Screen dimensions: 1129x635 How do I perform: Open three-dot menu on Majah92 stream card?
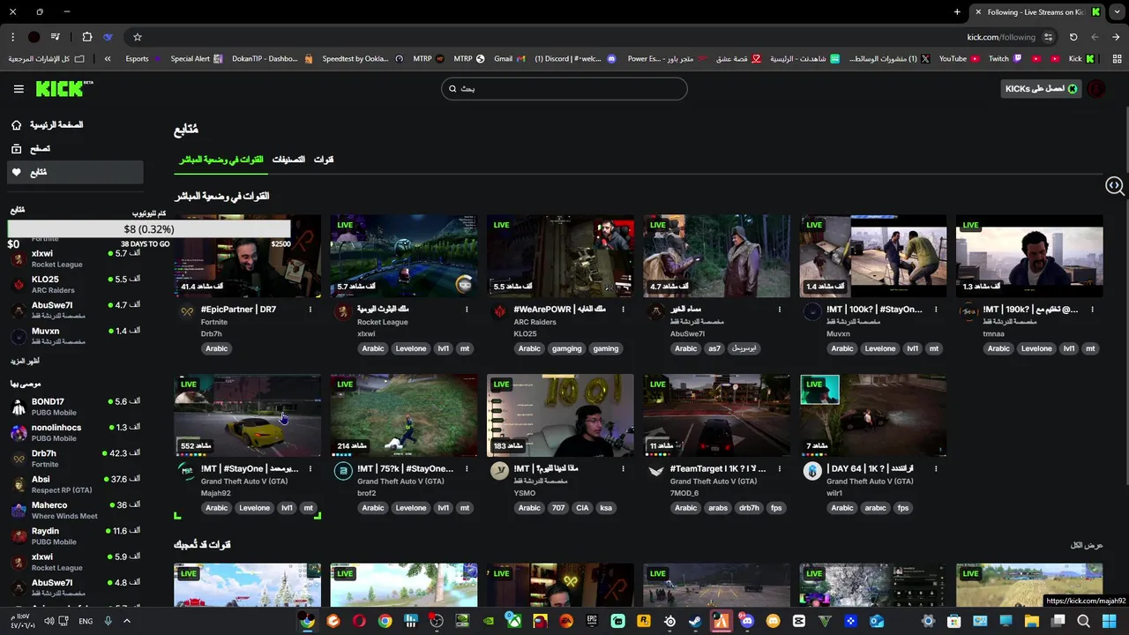coord(310,469)
